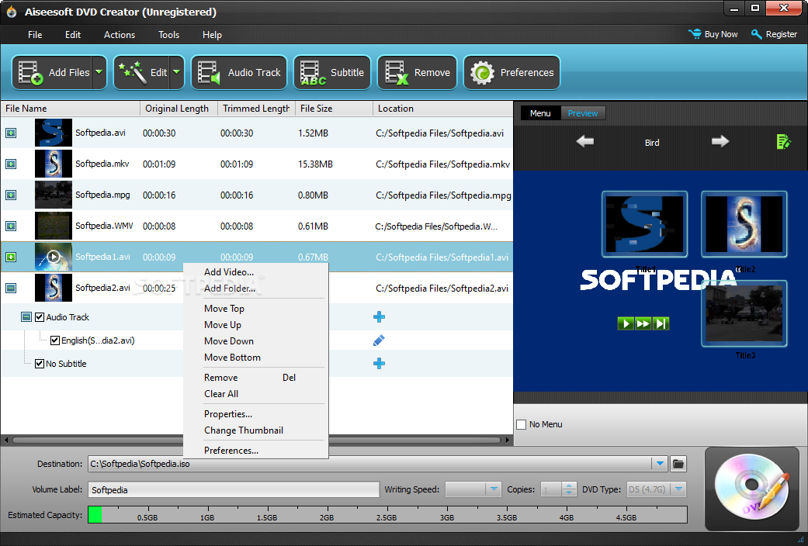
Task: Sort by the Original Length column header
Action: pyautogui.click(x=179, y=108)
